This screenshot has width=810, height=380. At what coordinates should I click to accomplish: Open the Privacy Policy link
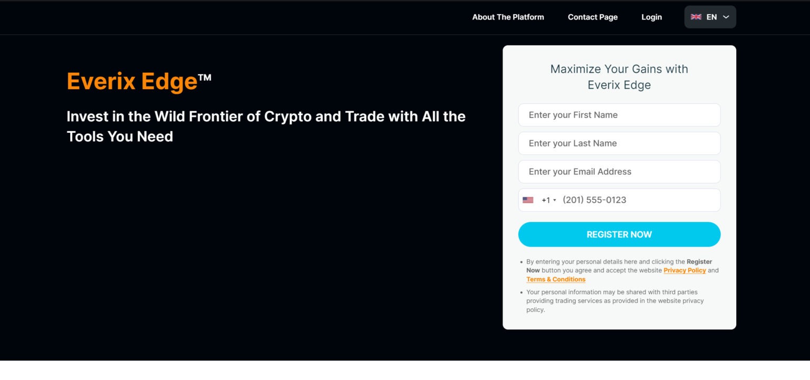click(684, 270)
